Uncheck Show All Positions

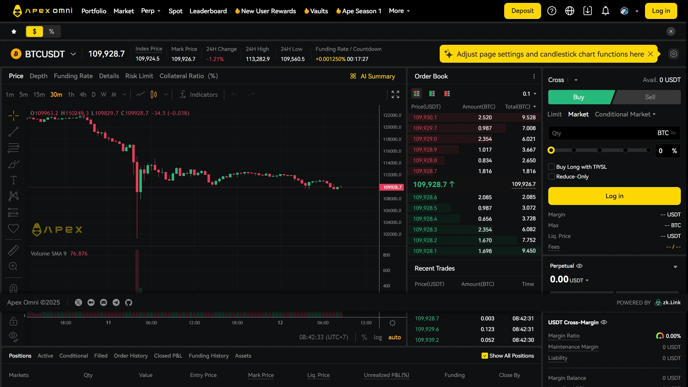[484, 355]
